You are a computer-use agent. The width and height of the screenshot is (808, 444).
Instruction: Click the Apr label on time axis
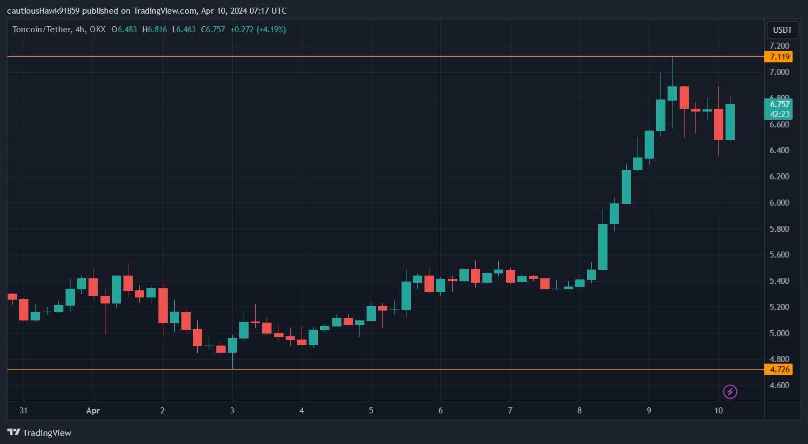click(x=93, y=410)
